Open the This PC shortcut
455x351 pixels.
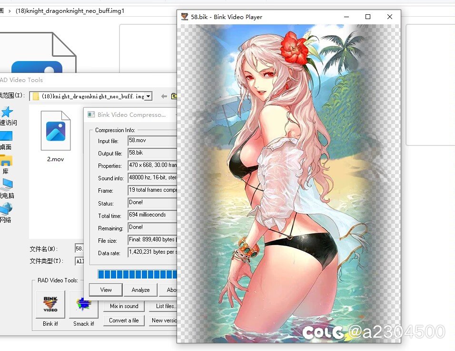[x=7, y=185]
